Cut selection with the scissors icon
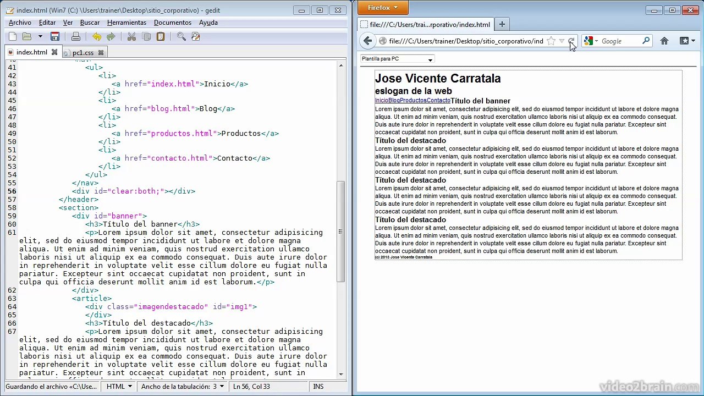704x396 pixels. [x=131, y=37]
